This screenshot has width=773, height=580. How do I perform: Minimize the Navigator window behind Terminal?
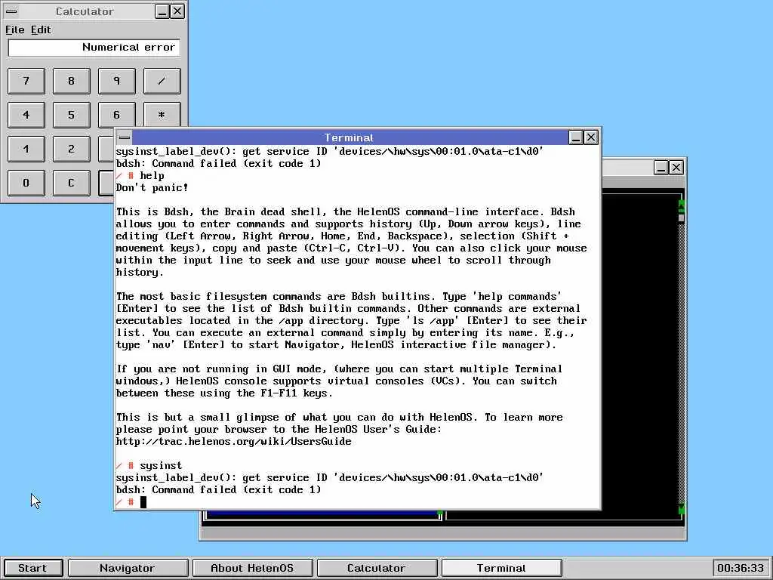coord(661,168)
